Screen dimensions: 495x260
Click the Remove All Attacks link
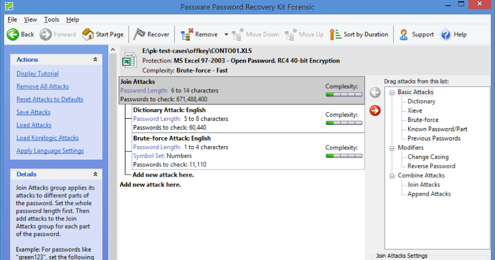tap(42, 86)
